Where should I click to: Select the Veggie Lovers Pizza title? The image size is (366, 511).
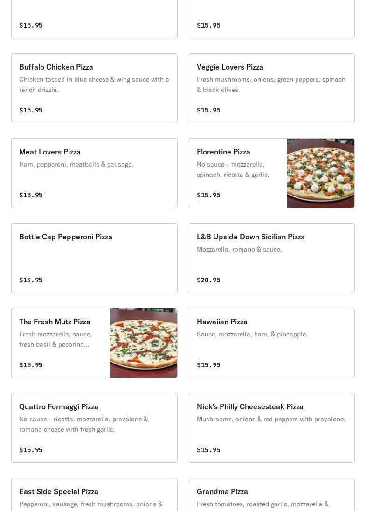(x=230, y=67)
